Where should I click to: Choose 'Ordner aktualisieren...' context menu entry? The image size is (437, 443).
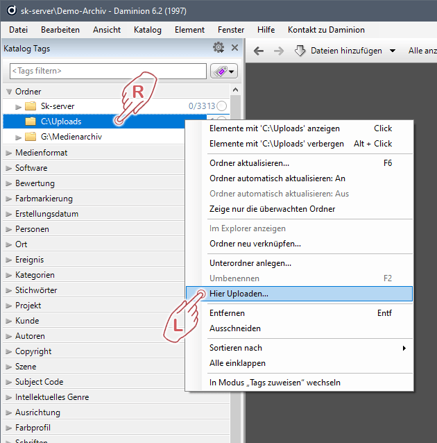249,163
